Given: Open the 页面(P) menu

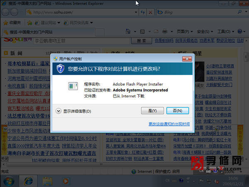Looking at the screenshot, I should (185, 32).
